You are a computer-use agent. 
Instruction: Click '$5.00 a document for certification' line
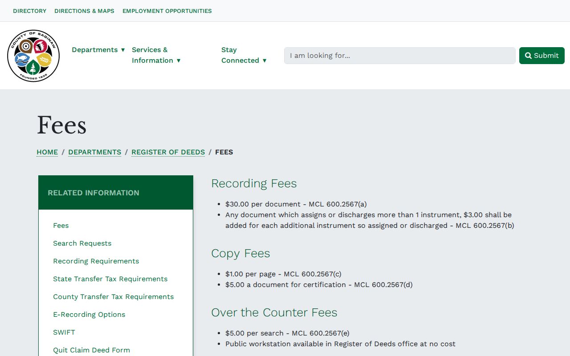coord(319,285)
